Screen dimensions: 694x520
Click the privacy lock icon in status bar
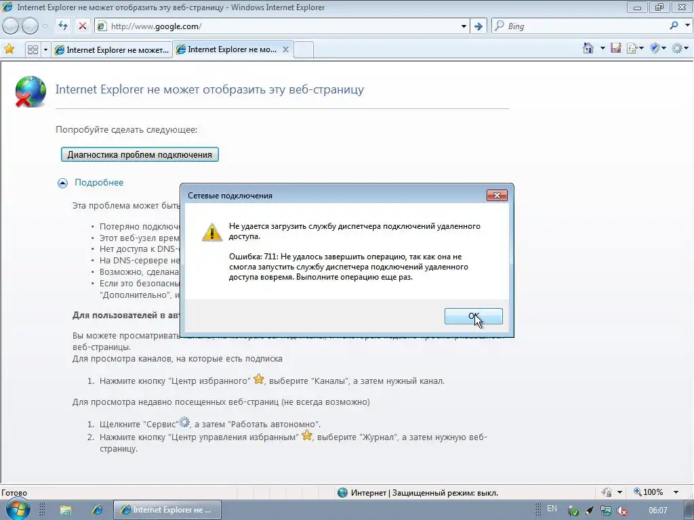pos(607,492)
